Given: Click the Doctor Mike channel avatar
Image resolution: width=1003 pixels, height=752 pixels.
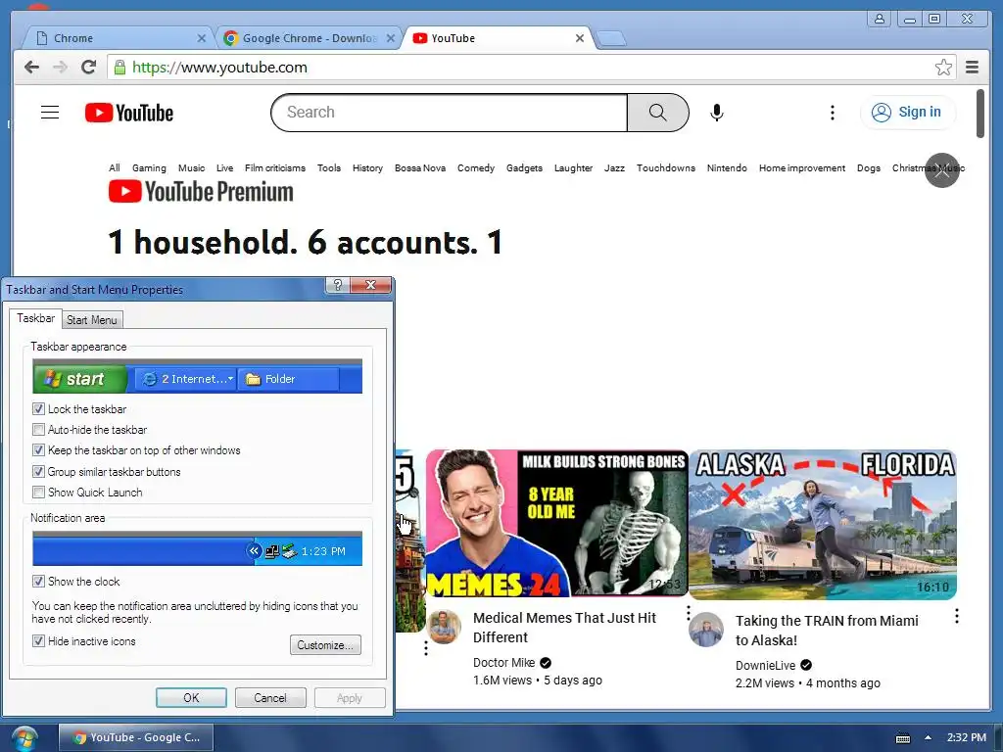Looking at the screenshot, I should coord(444,627).
